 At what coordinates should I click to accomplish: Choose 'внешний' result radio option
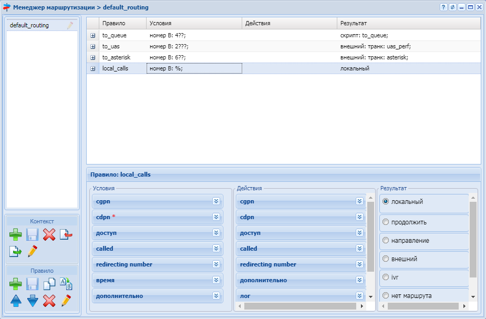pos(386,259)
